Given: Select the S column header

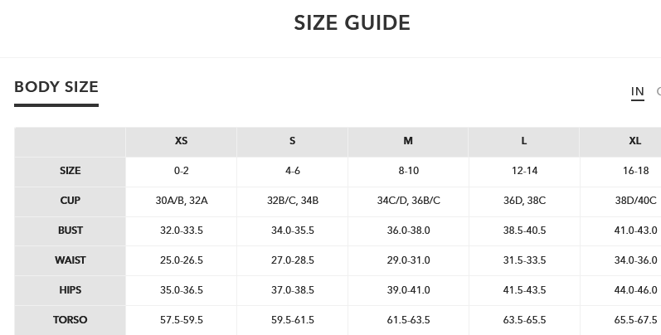Looking at the screenshot, I should coord(292,141).
